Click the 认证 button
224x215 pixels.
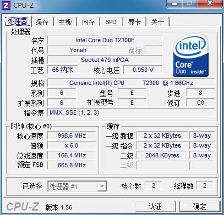pyautogui.click(x=155, y=207)
